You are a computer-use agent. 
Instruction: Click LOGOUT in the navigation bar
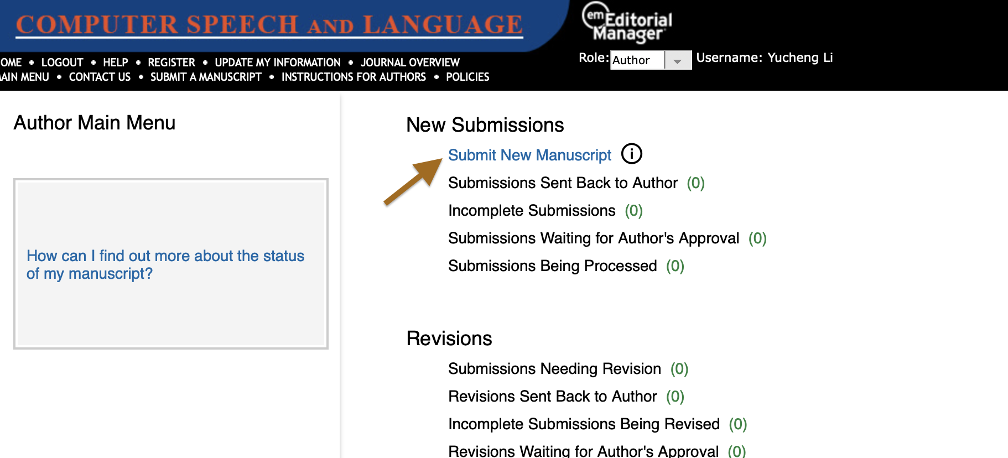[62, 63]
